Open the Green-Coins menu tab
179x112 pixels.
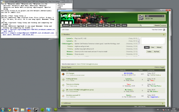click(92, 25)
